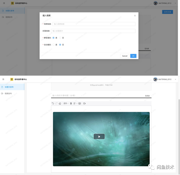The image size is (180, 175).
Task: Close the 插入视频 dialog with the X
Action: coord(135,16)
